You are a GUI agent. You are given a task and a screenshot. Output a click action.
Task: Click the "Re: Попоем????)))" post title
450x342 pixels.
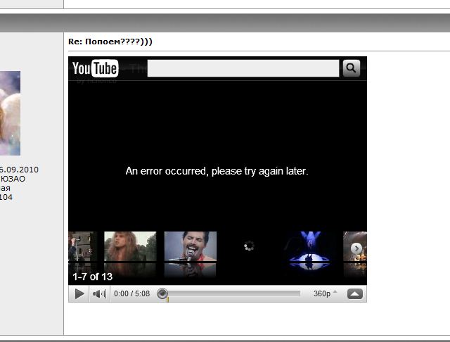tap(110, 42)
